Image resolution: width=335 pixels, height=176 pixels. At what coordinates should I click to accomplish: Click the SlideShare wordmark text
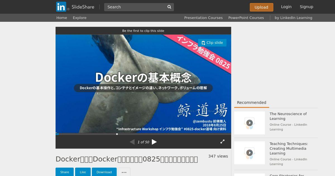click(83, 7)
